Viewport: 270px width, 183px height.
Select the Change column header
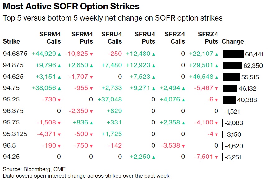233,41
